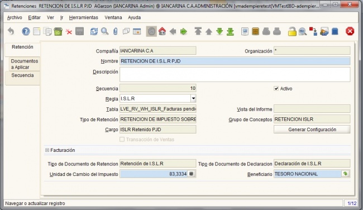Click Tipo de Documento de Retencion value
Viewport: 363px width, 210px height.
(x=158, y=164)
